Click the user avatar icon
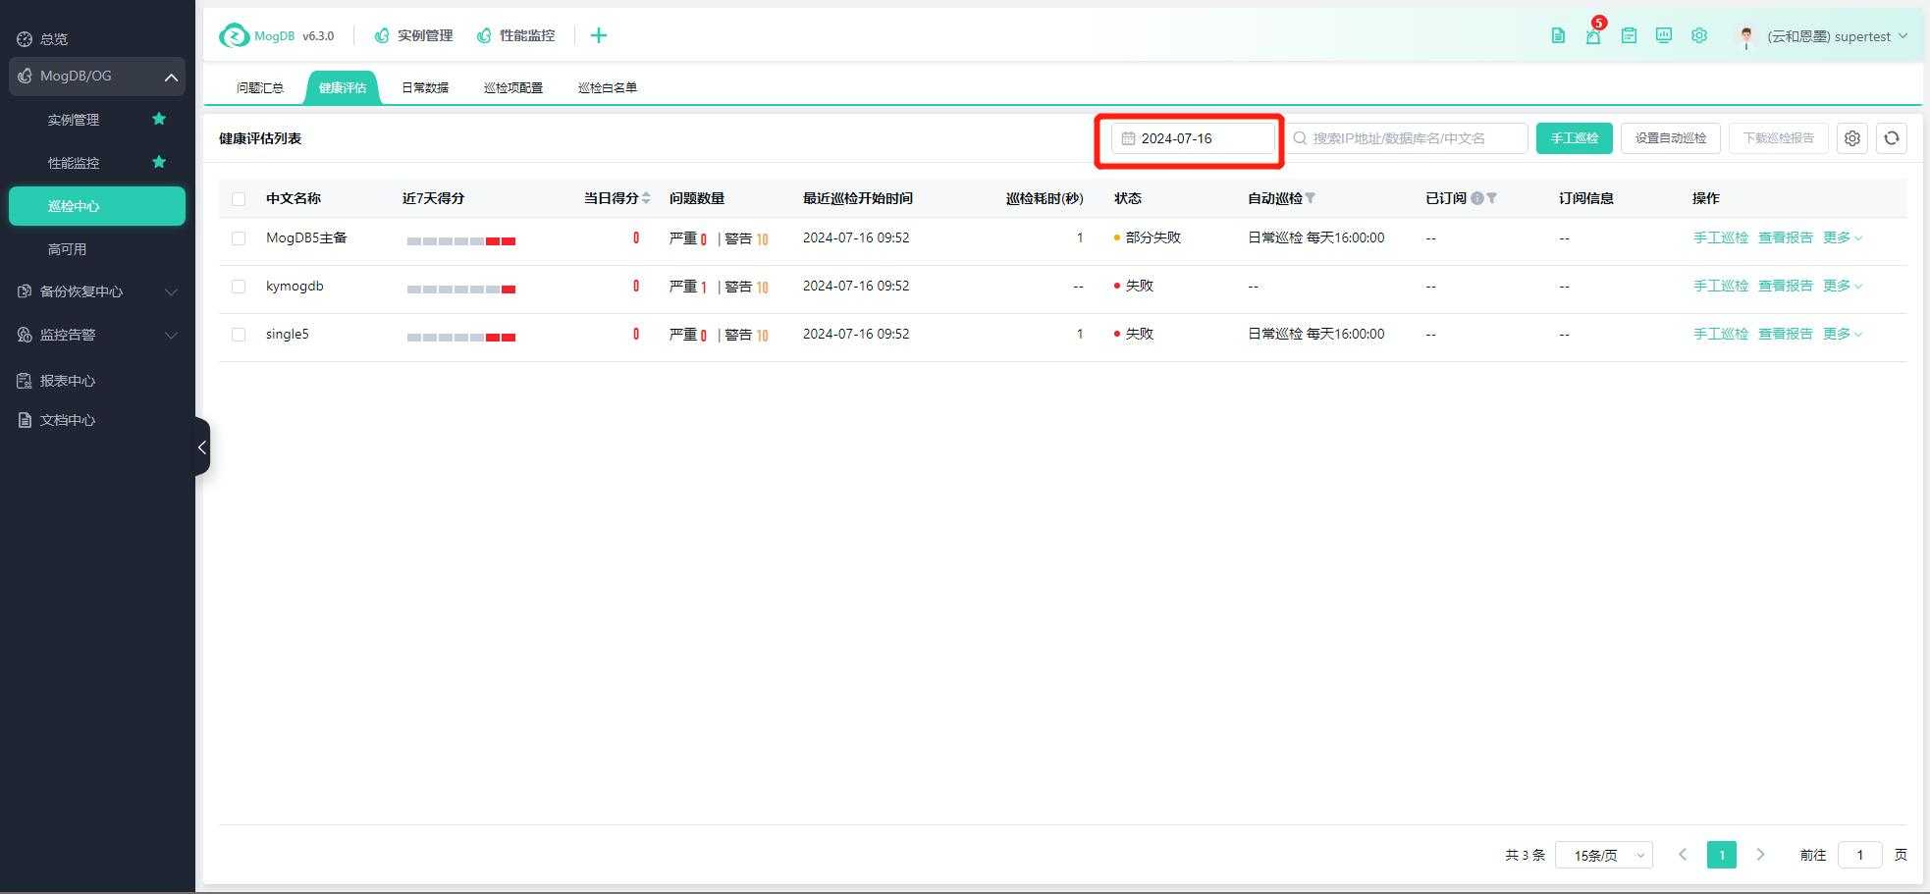Screen dimensions: 1930x894 pos(1746,37)
